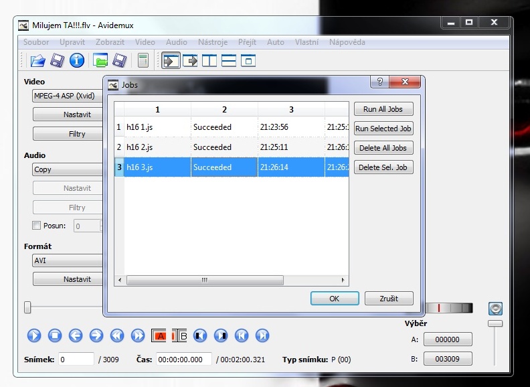Toggle the Posun checkbox

pyautogui.click(x=37, y=226)
